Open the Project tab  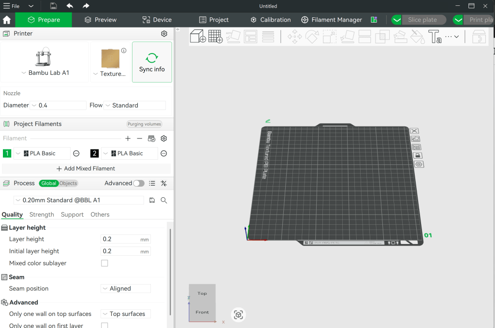pyautogui.click(x=214, y=20)
